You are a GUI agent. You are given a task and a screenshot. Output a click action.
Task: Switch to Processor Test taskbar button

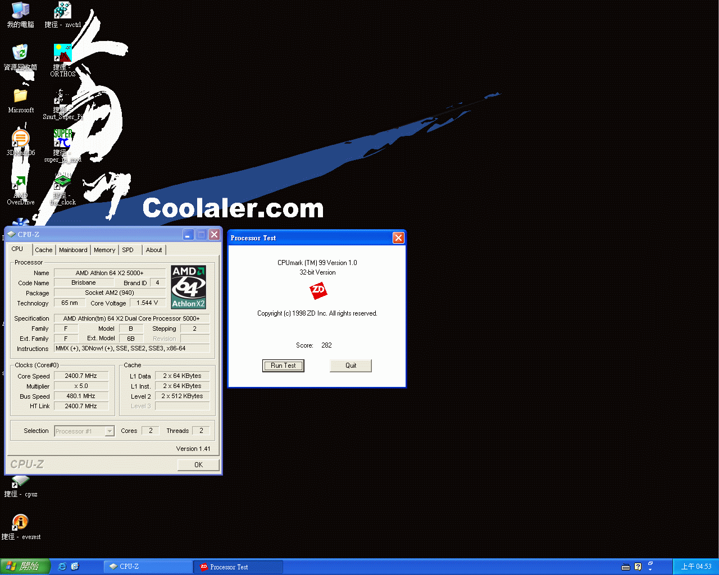coord(239,567)
